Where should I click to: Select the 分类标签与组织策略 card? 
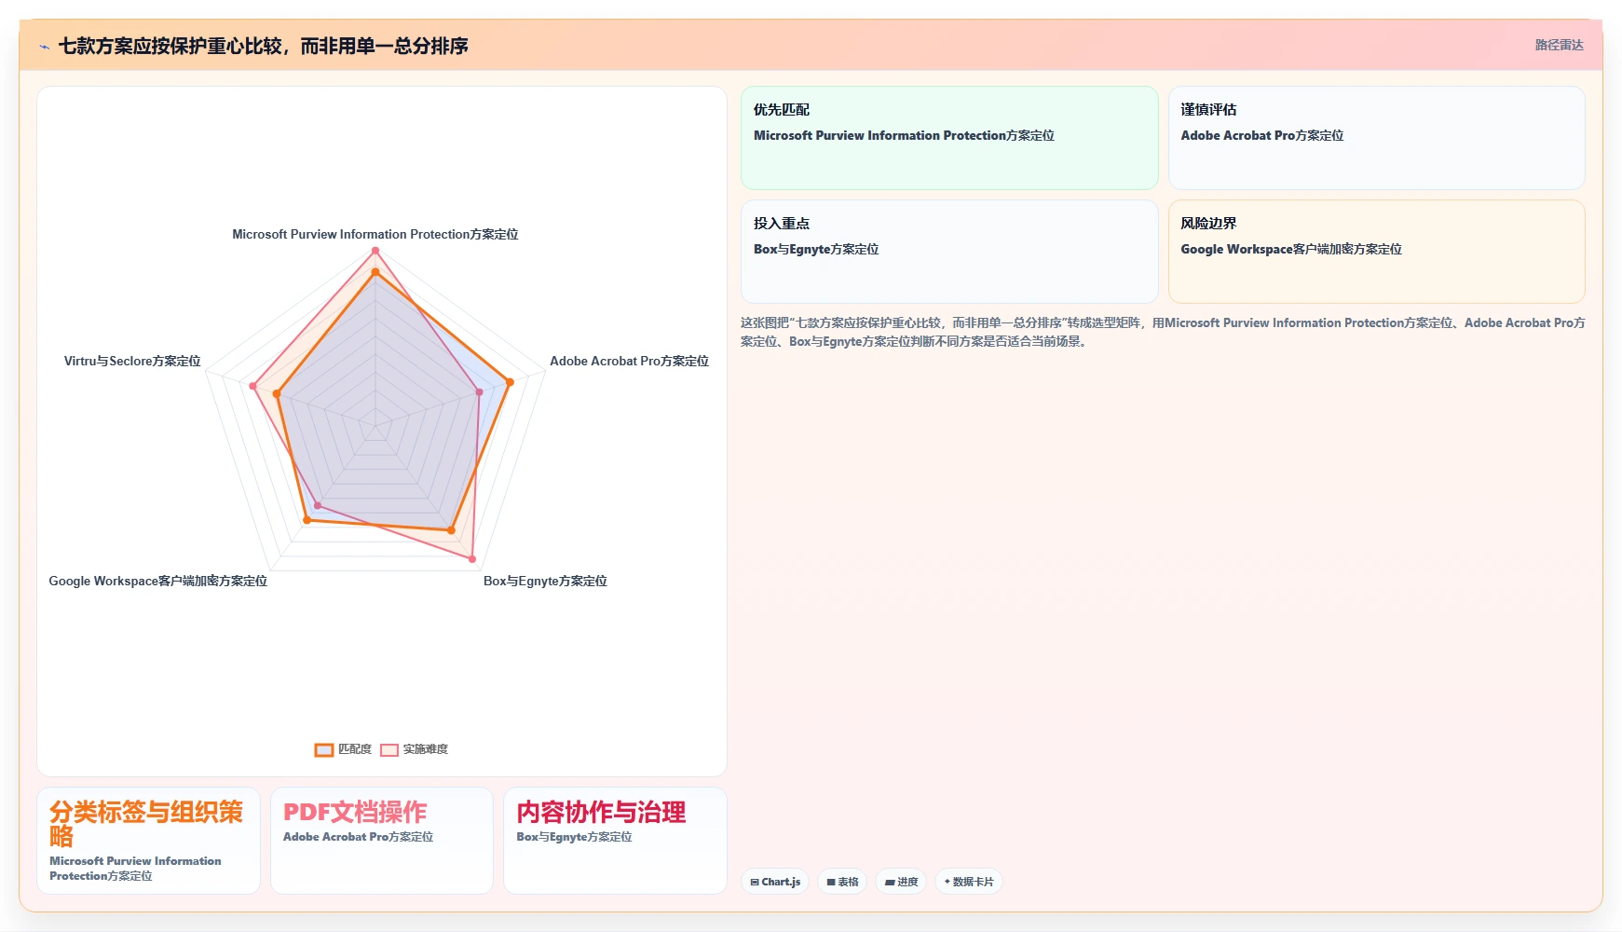148,841
